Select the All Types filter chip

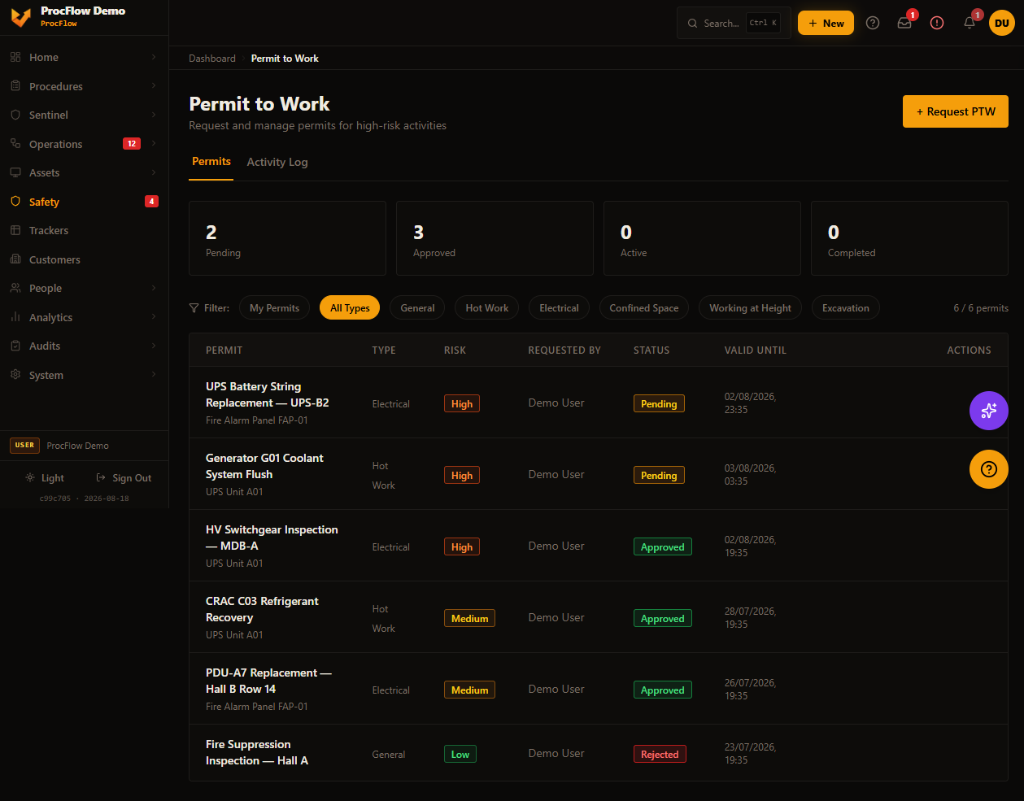(x=350, y=307)
